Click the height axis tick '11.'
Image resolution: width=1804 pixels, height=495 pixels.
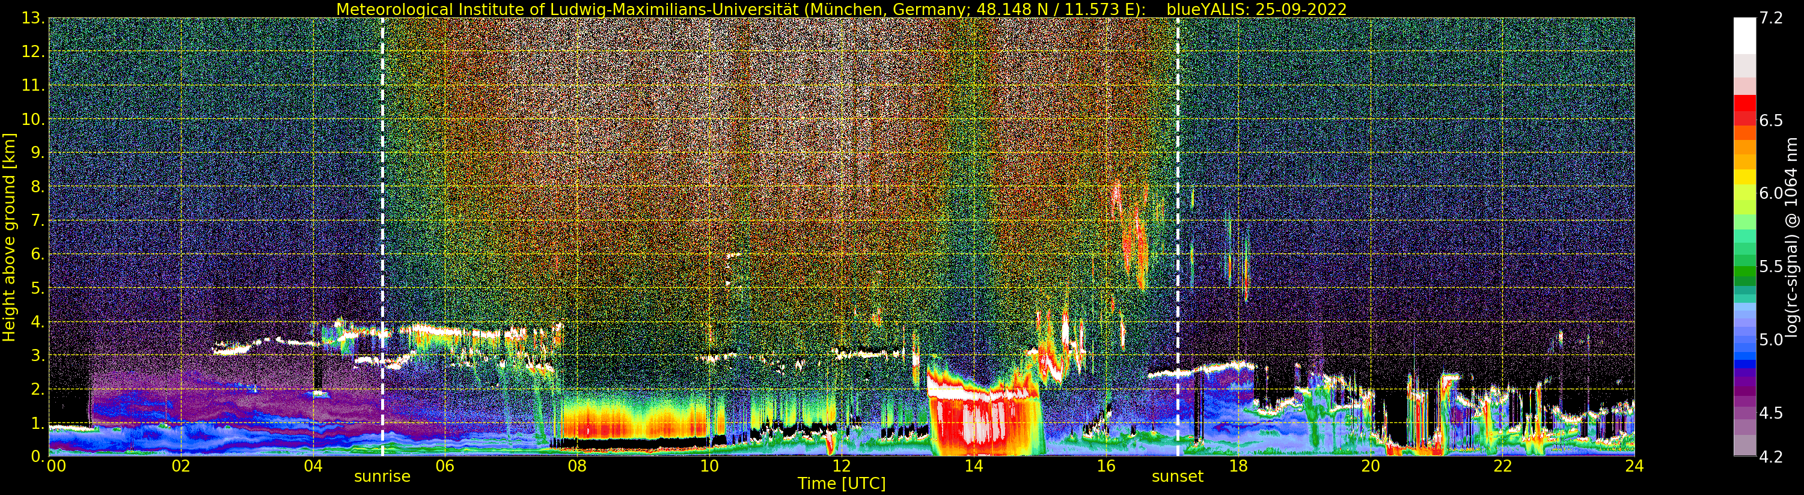click(34, 85)
